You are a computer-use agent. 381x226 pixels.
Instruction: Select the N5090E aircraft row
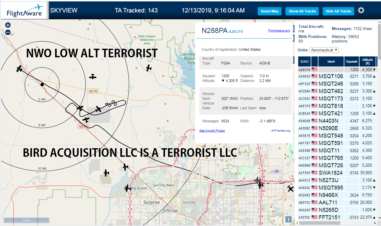[x=337, y=128]
